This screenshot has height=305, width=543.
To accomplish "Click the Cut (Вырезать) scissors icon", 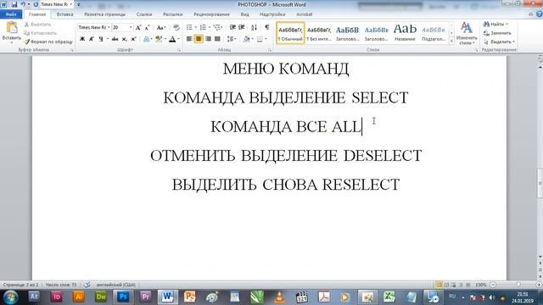I will [x=26, y=25].
